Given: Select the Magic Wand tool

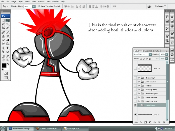Looking at the screenshot, I should tap(8, 24).
